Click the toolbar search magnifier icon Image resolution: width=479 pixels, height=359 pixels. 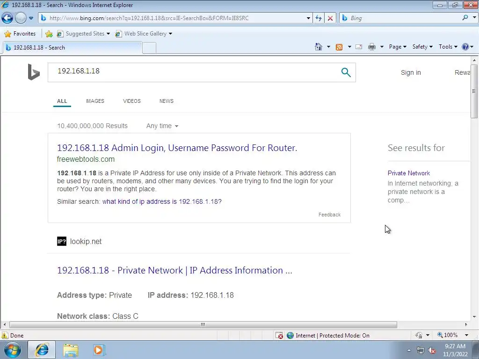coord(465,18)
